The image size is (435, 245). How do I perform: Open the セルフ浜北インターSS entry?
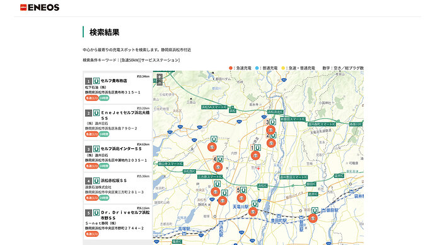pyautogui.click(x=118, y=156)
